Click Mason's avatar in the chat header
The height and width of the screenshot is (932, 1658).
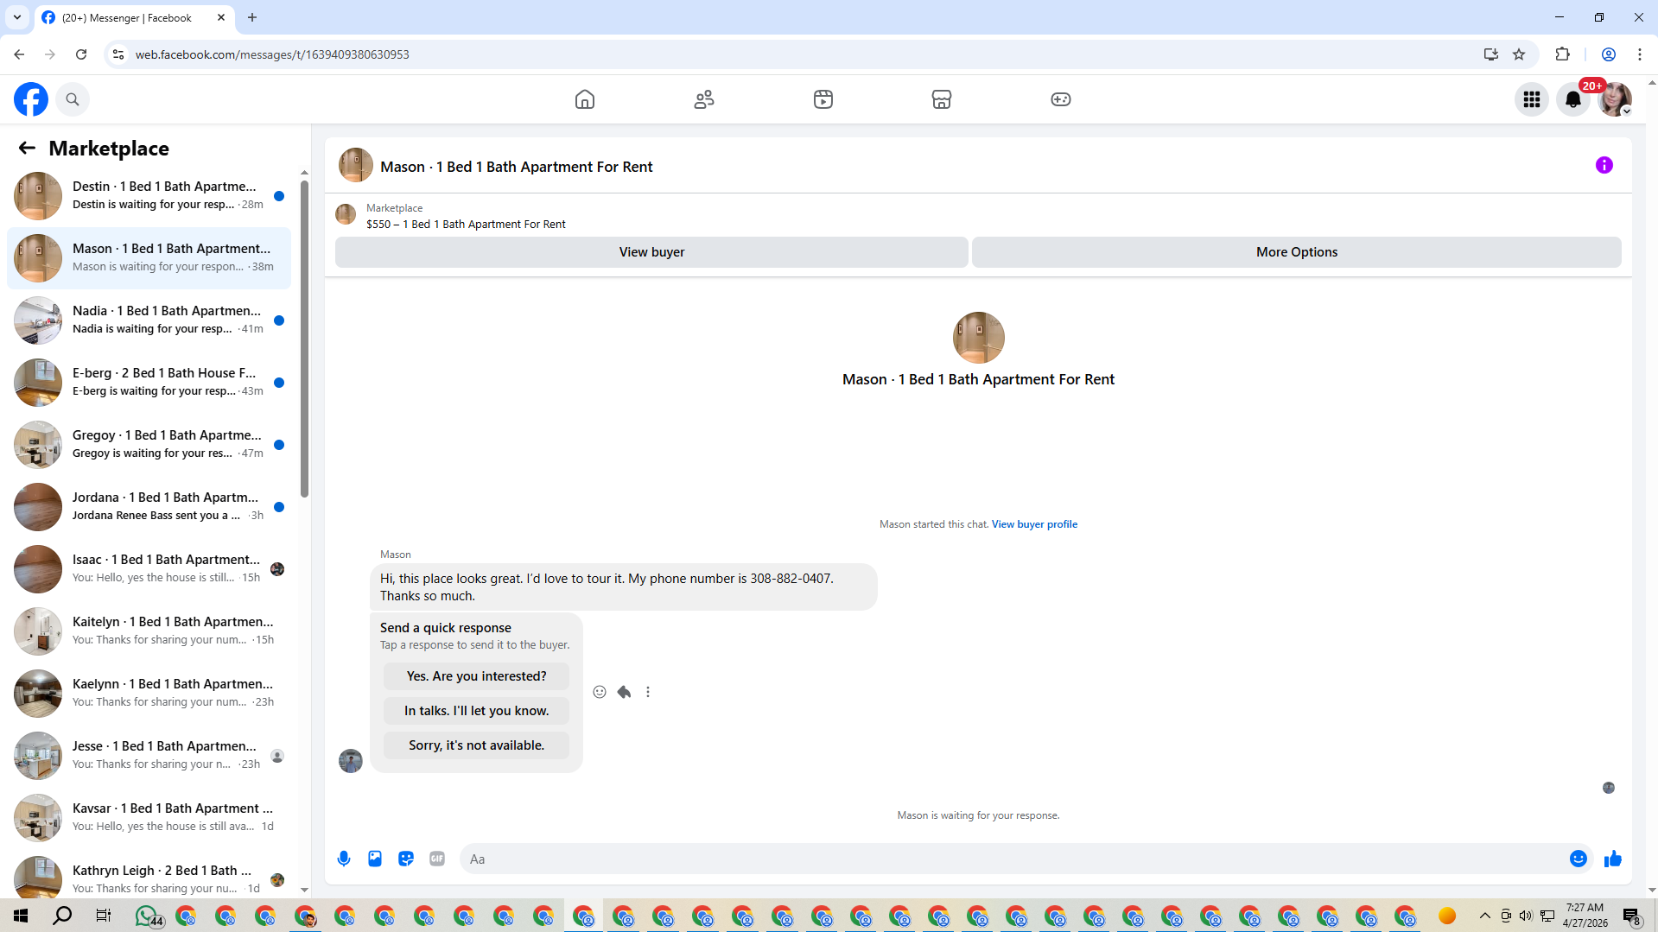(x=356, y=165)
